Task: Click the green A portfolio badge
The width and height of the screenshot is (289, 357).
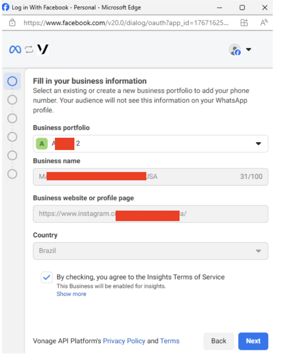Action: pyautogui.click(x=42, y=144)
